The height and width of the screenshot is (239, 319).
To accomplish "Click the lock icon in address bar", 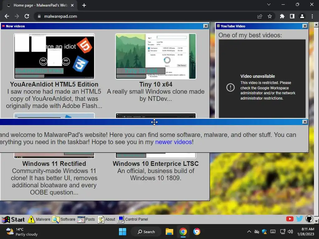I will click(x=39, y=16).
